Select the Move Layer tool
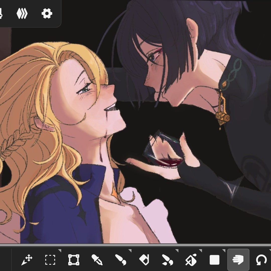Viewport: 271px width, 271px height. (x=27, y=260)
